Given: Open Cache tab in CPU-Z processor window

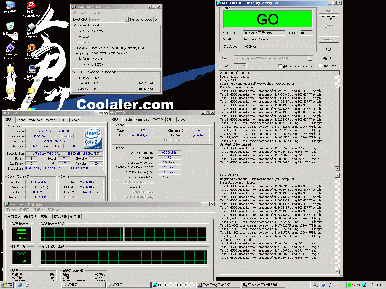Looking at the screenshot, I should [x=21, y=120].
